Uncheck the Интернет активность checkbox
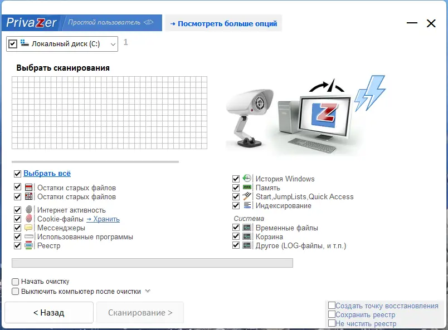This screenshot has width=448, height=330. tap(17, 210)
